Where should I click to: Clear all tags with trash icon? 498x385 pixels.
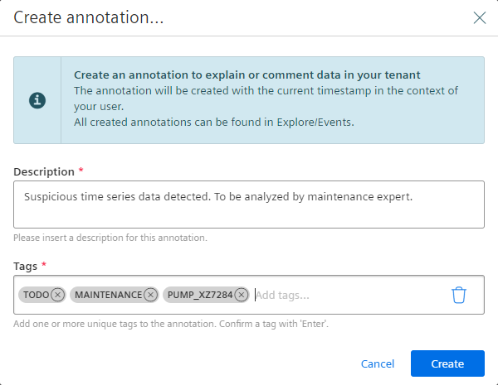click(459, 295)
